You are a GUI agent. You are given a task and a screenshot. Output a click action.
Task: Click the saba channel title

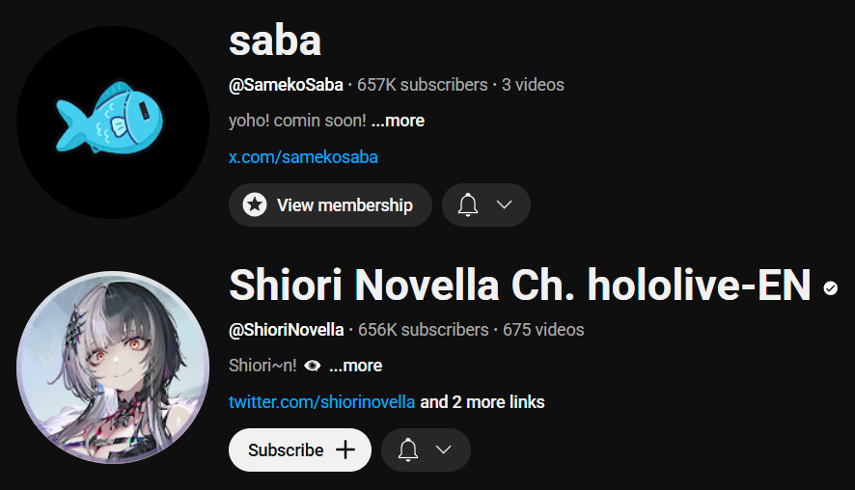coord(275,41)
